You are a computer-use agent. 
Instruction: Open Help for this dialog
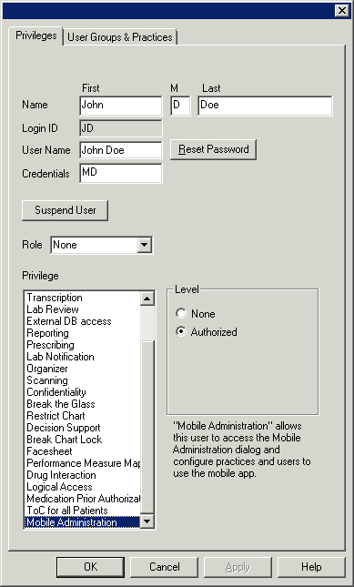point(311,567)
